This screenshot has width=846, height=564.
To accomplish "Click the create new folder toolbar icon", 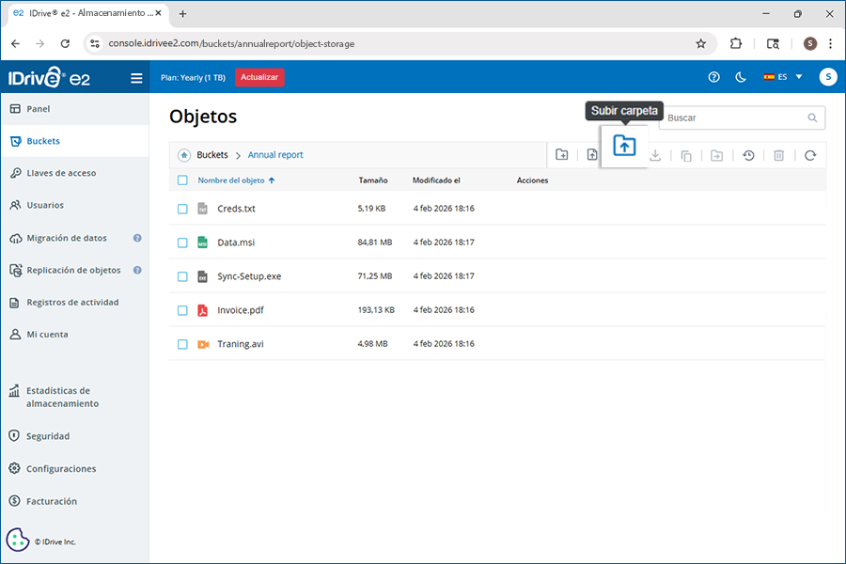I will tap(562, 155).
